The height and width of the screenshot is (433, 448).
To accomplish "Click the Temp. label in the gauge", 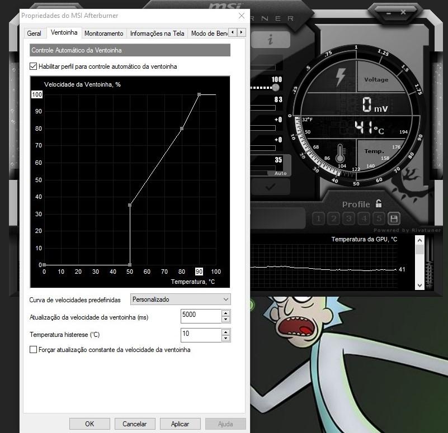I will pos(374,151).
